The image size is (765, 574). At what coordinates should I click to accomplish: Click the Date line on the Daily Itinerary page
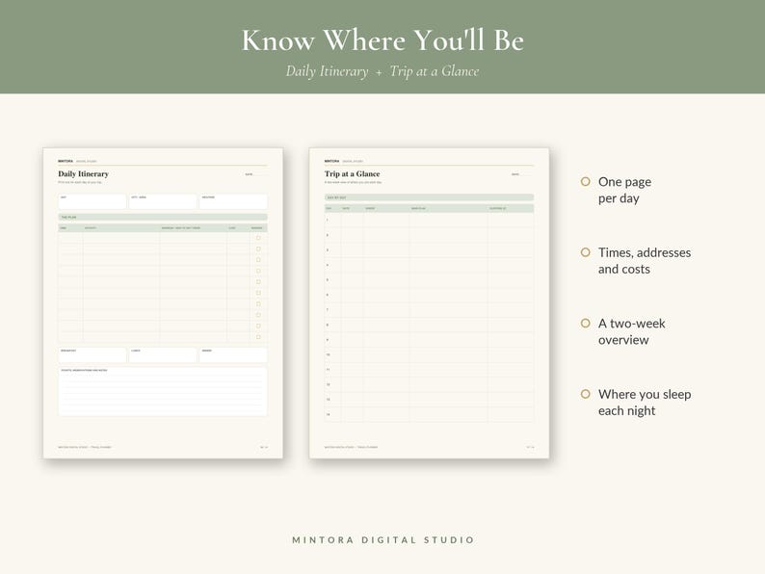click(x=256, y=174)
